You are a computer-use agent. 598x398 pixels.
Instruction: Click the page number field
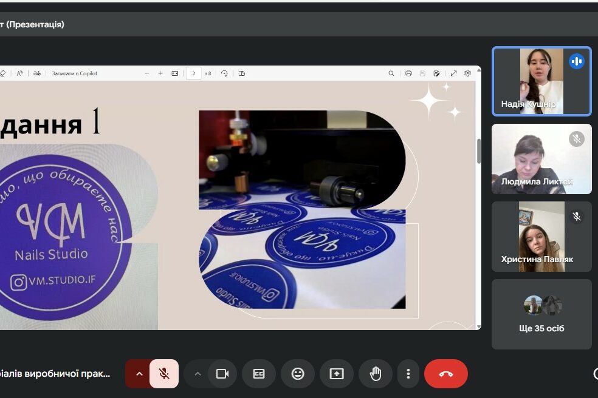[x=193, y=73]
